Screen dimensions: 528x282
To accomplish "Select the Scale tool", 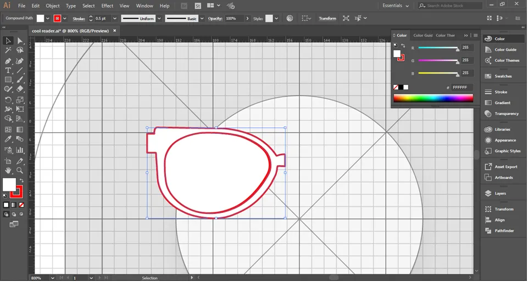I will [20, 100].
